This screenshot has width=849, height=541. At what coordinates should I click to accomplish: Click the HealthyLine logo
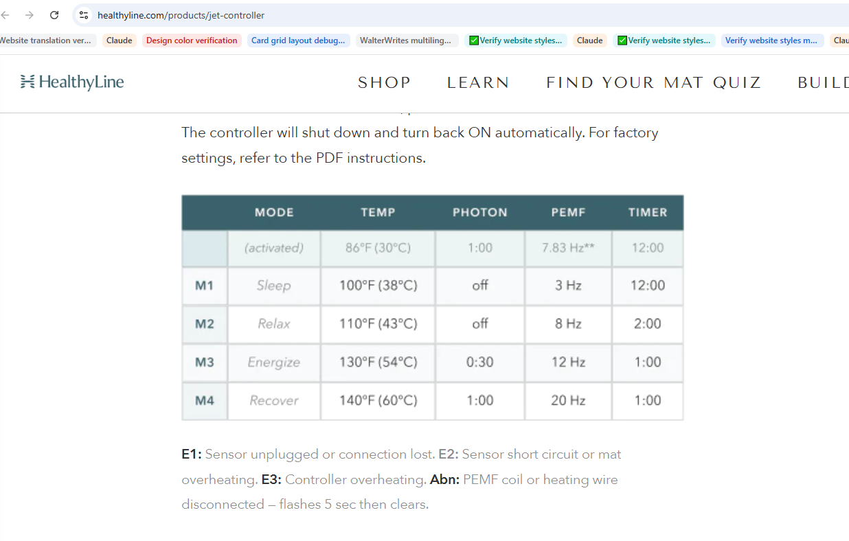click(x=72, y=82)
